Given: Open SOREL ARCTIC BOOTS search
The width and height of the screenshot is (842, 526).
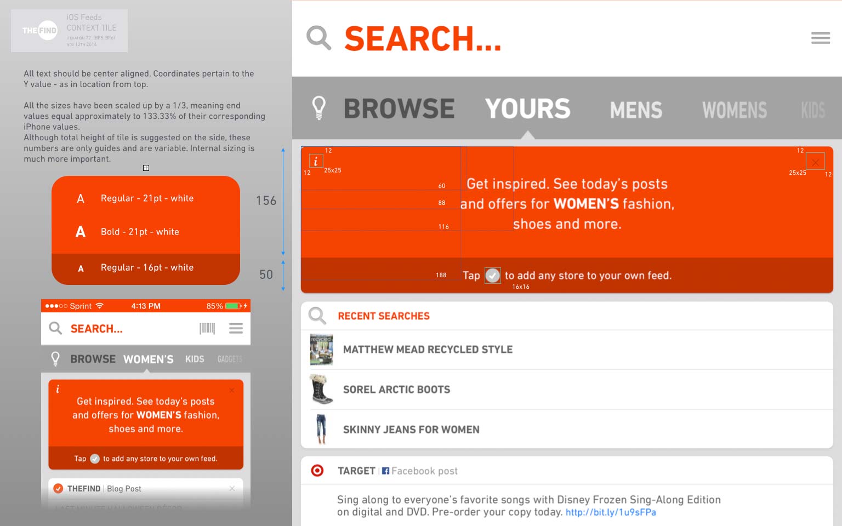Looking at the screenshot, I should pos(396,390).
